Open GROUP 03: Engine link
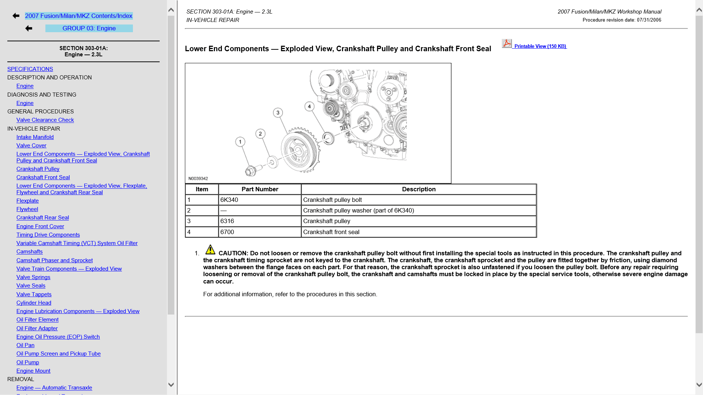This screenshot has width=703, height=395. [89, 28]
